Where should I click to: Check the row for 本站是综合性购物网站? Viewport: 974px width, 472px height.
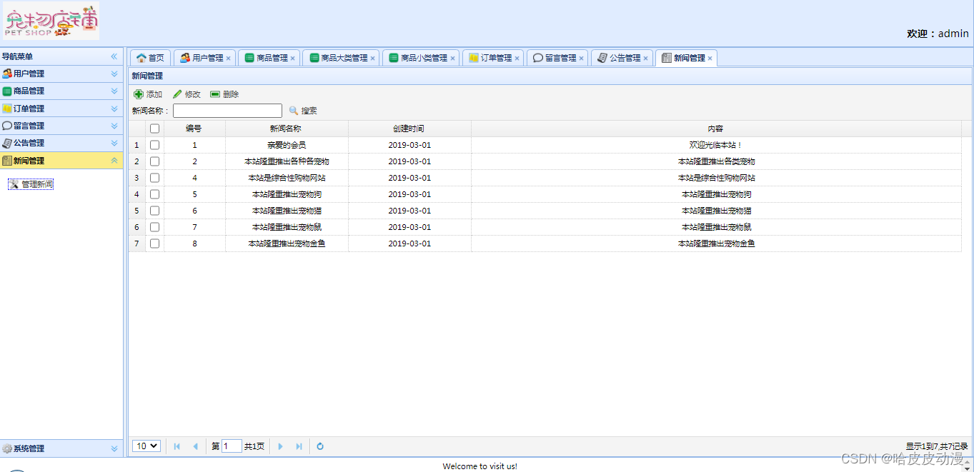tap(155, 178)
